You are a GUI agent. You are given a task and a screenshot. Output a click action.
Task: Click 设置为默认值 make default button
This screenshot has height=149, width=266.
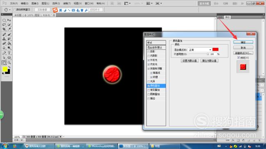pyautogui.click(x=189, y=60)
